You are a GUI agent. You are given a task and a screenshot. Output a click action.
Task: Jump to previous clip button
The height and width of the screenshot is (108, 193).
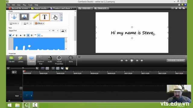point(122,60)
